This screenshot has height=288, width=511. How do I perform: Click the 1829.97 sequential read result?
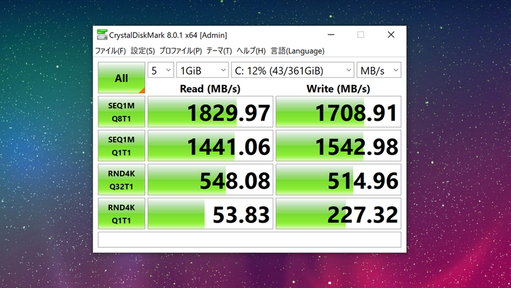click(x=210, y=112)
